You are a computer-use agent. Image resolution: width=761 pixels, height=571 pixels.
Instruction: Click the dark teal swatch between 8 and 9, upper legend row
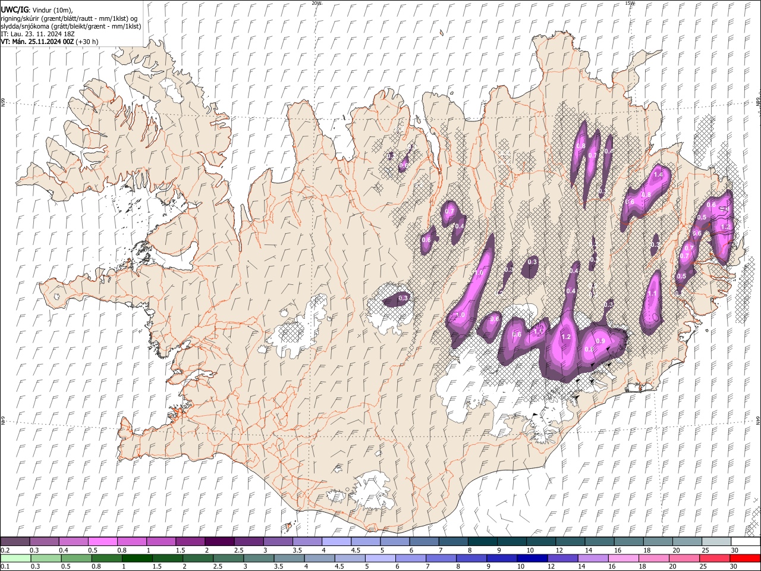(482, 542)
